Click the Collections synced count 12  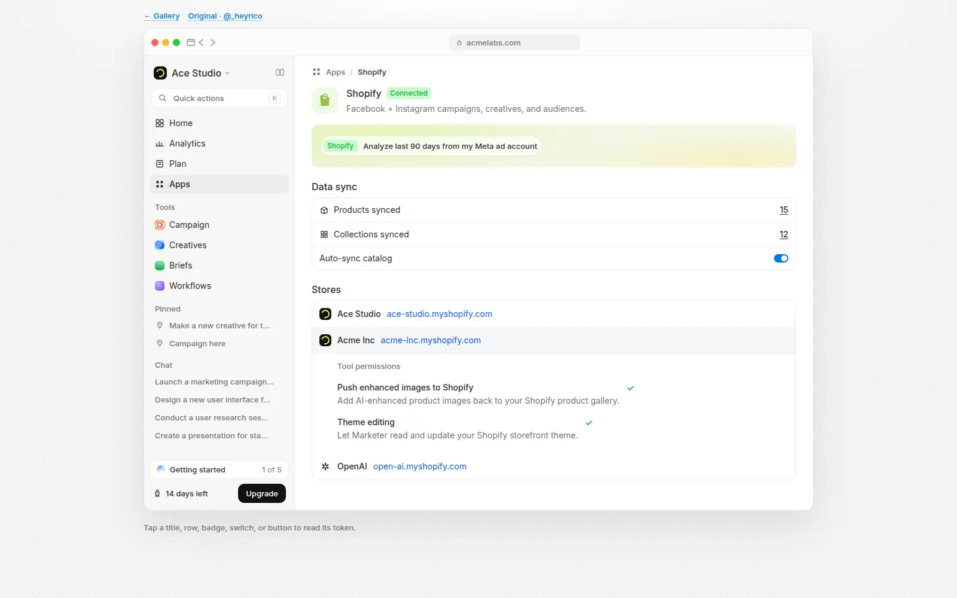pos(784,234)
